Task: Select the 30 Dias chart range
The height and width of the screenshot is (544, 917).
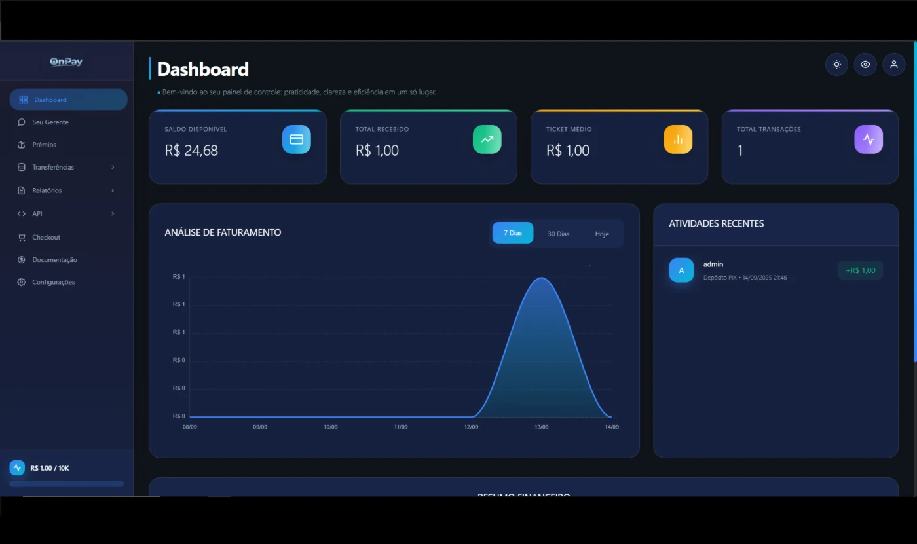Action: 558,234
